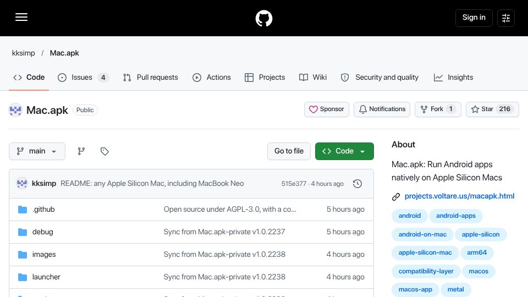This screenshot has width=528, height=297.
Task: Open the v1.0.2238 commit message in launcher row
Action: pyautogui.click(x=224, y=277)
